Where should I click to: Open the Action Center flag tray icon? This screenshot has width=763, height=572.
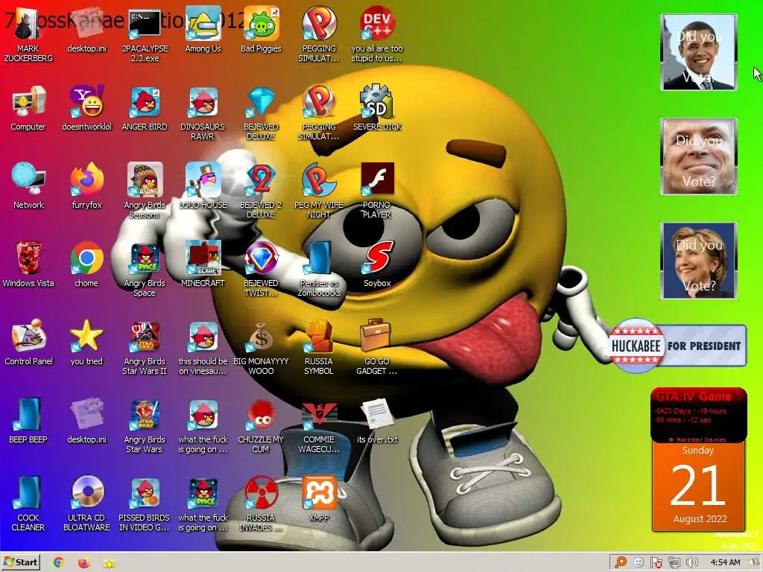tap(656, 563)
